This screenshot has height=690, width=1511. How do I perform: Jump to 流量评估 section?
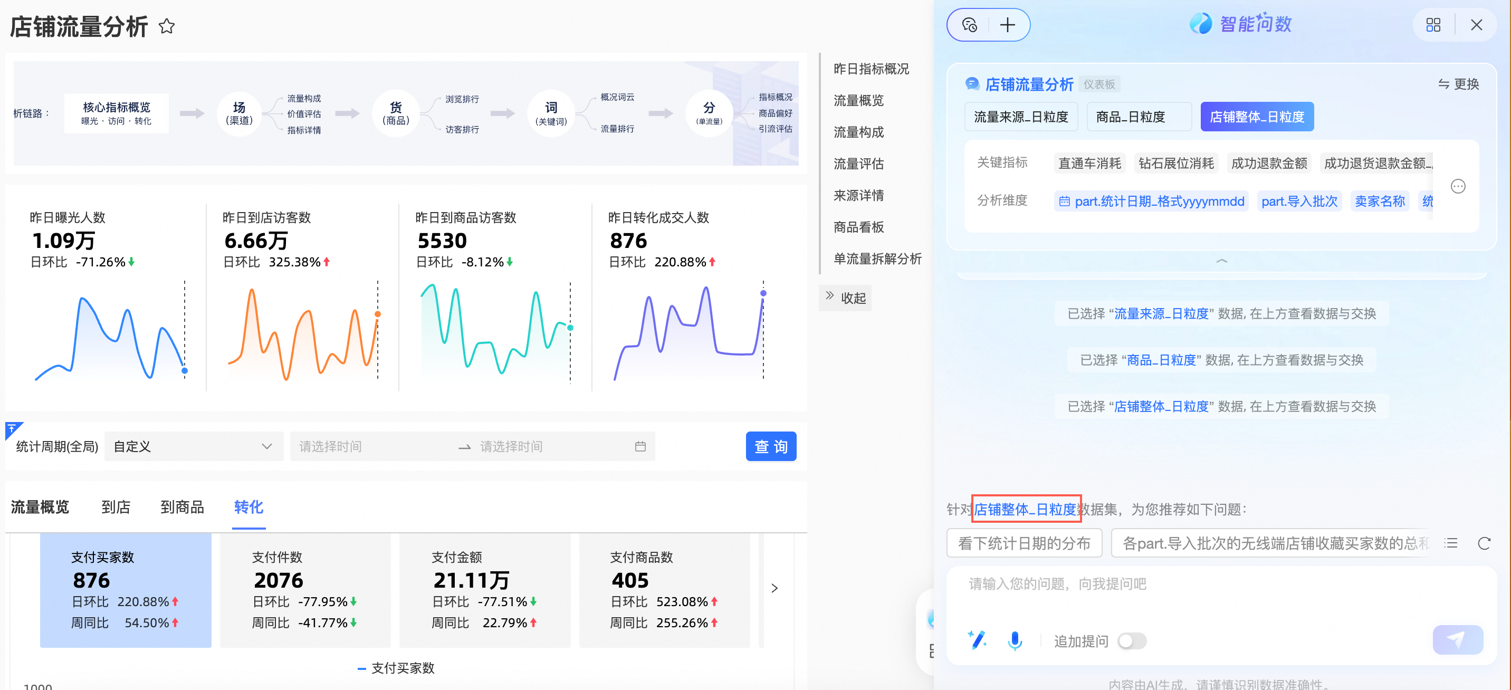pyautogui.click(x=858, y=164)
